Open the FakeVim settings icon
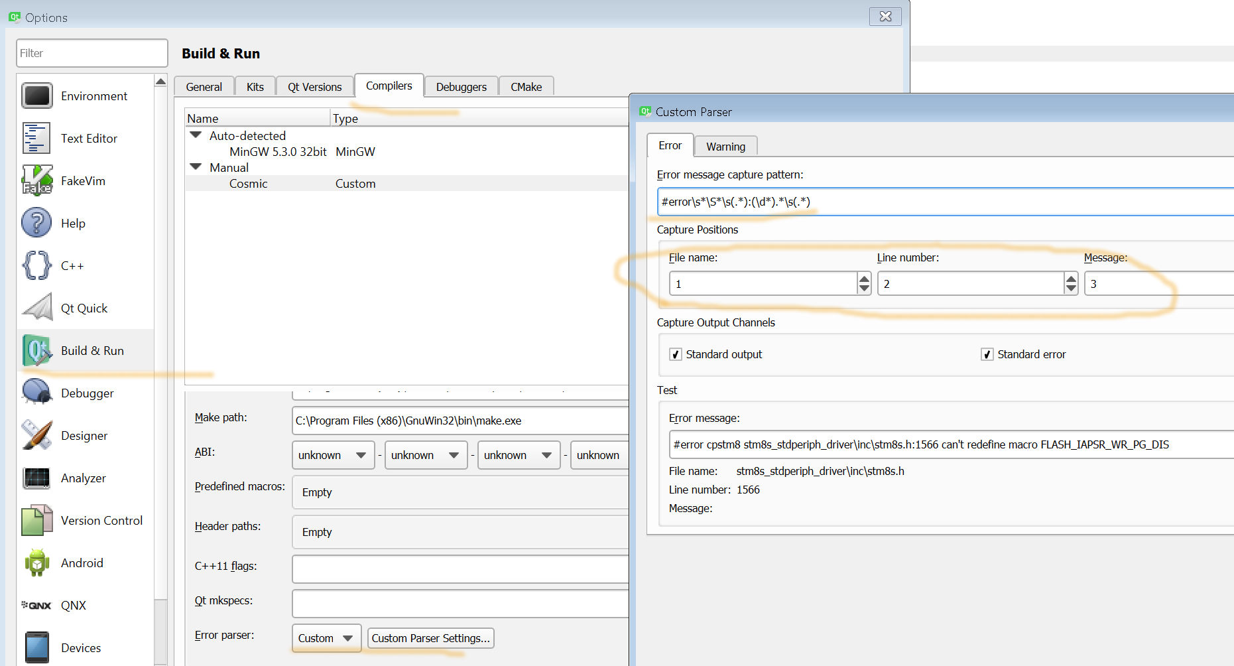 coord(36,180)
